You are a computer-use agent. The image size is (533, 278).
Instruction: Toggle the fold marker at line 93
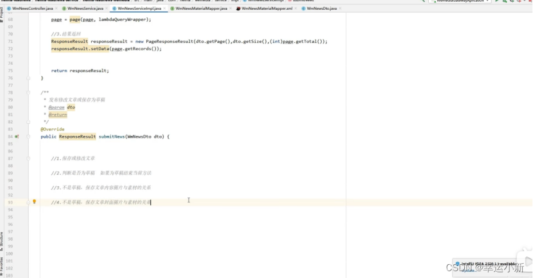point(28,202)
